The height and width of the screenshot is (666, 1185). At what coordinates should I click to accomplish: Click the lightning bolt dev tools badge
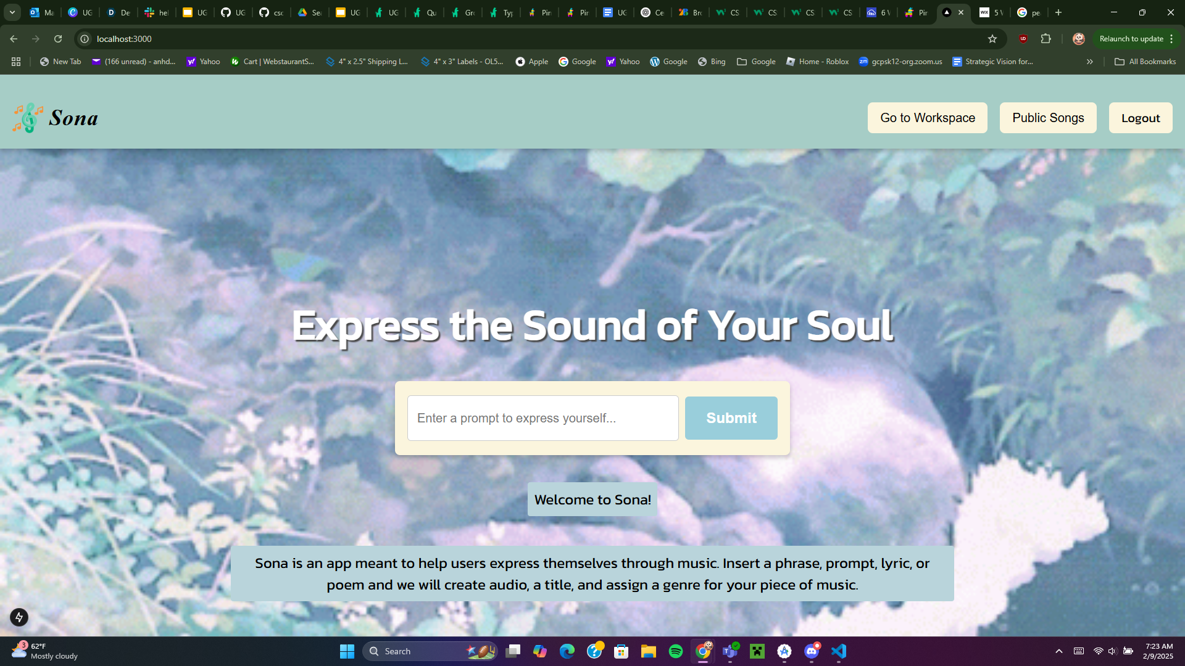pyautogui.click(x=19, y=617)
